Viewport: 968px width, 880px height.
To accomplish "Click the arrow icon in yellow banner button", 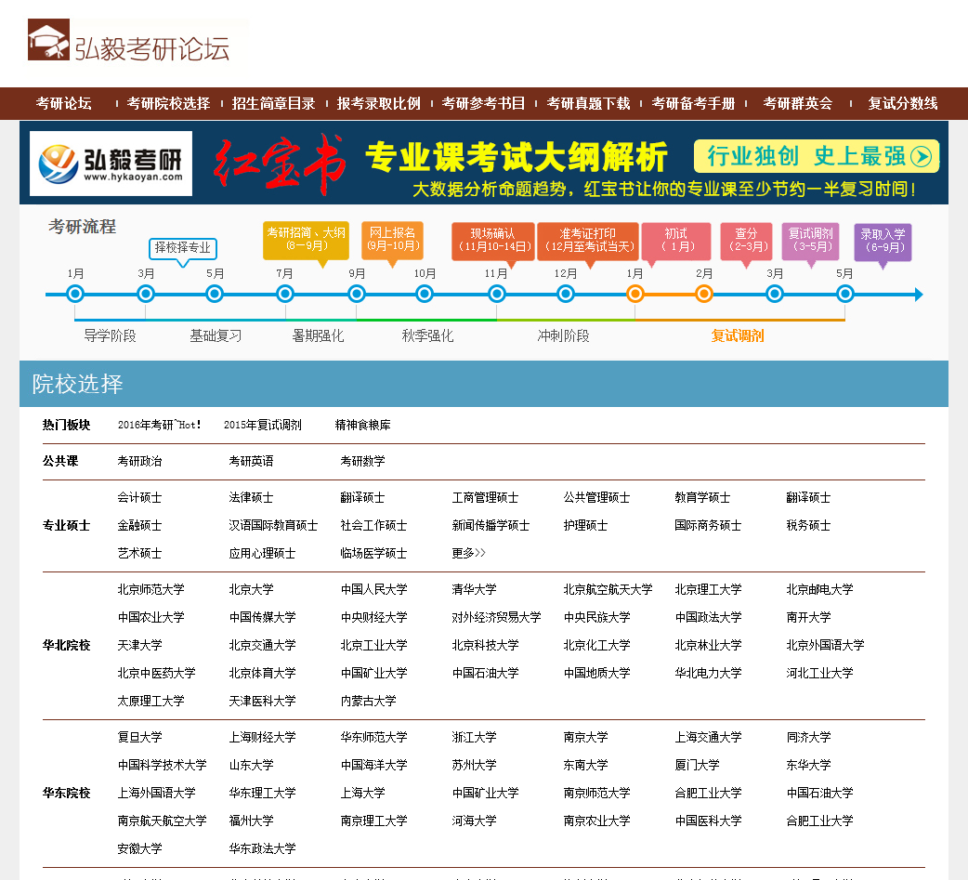I will point(921,156).
